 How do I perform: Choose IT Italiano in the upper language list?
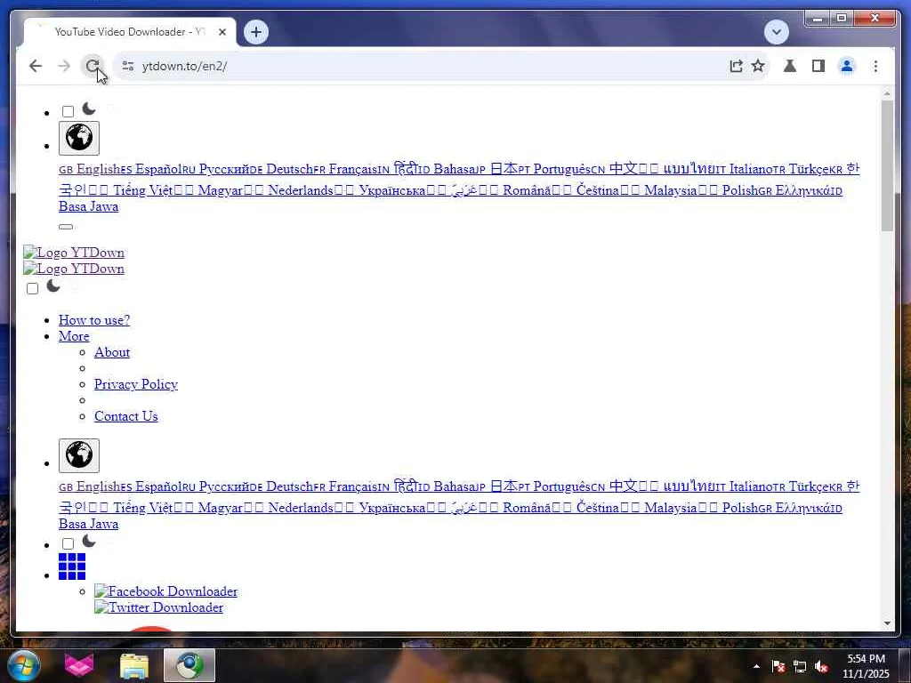(x=743, y=169)
